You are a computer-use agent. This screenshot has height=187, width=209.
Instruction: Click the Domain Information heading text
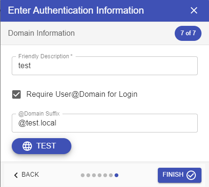(41, 33)
